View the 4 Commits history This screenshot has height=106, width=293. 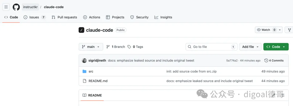(x=274, y=60)
